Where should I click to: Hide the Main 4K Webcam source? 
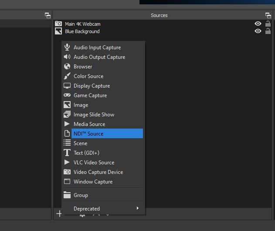258,24
